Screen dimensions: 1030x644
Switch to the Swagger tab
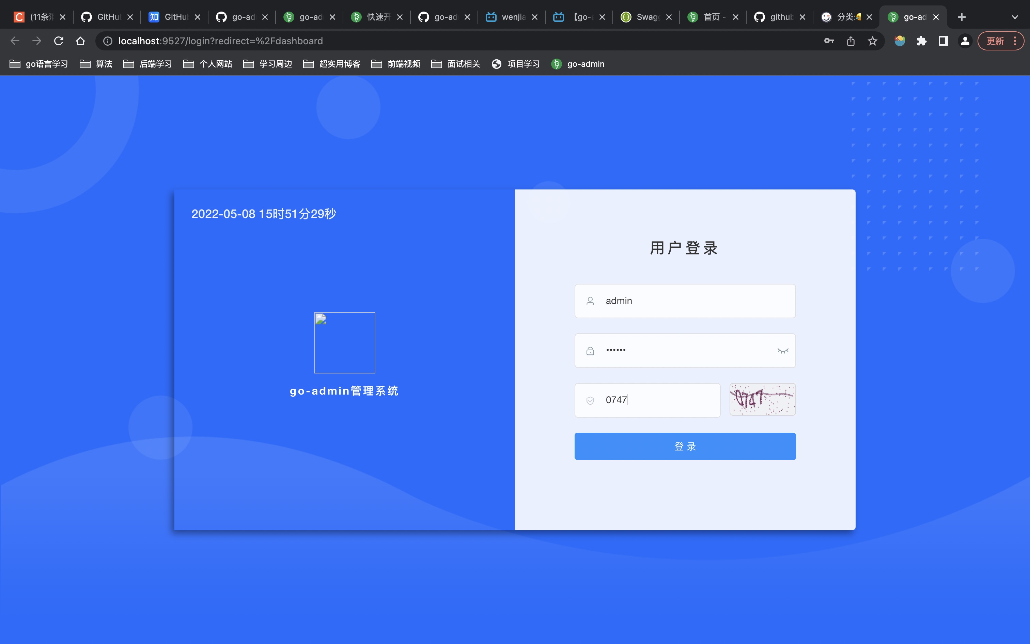[643, 17]
